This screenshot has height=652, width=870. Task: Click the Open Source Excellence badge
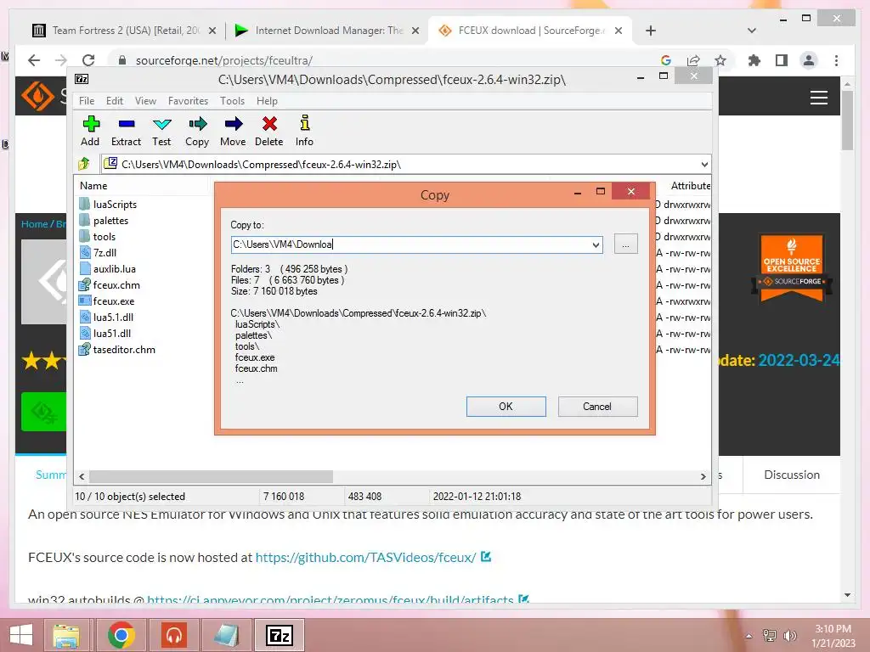(792, 268)
